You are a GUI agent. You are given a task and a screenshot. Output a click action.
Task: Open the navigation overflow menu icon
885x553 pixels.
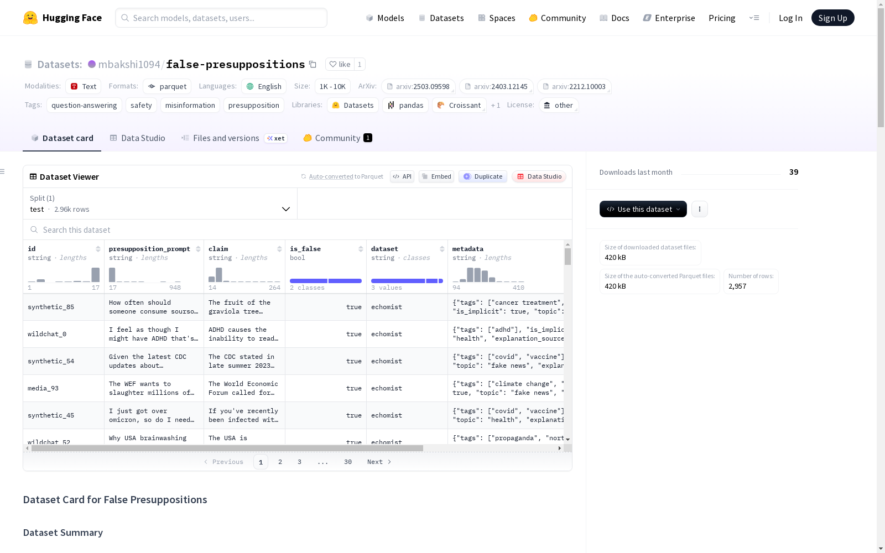tap(754, 18)
